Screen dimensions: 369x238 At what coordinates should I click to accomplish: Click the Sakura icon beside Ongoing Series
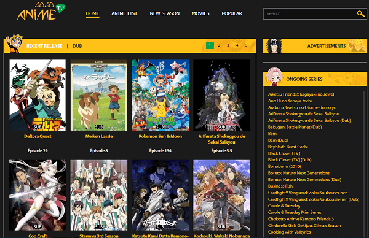pos(274,77)
